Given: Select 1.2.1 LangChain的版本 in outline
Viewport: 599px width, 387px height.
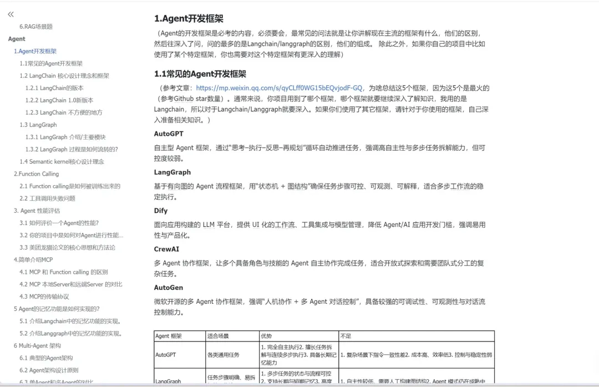Looking at the screenshot, I should click(54, 88).
